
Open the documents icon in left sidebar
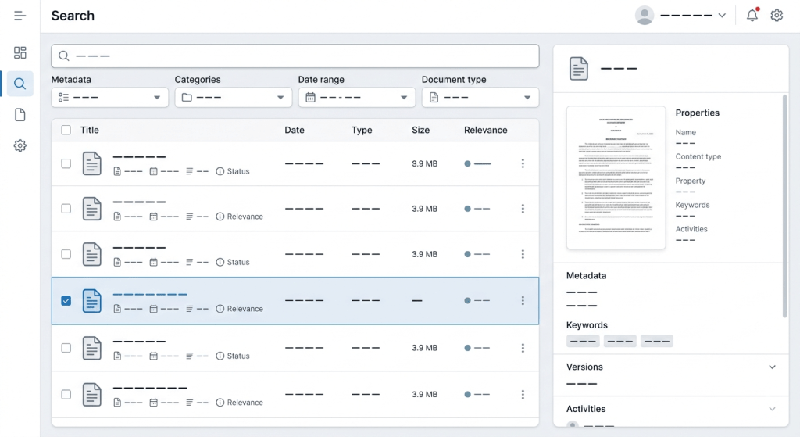point(20,115)
